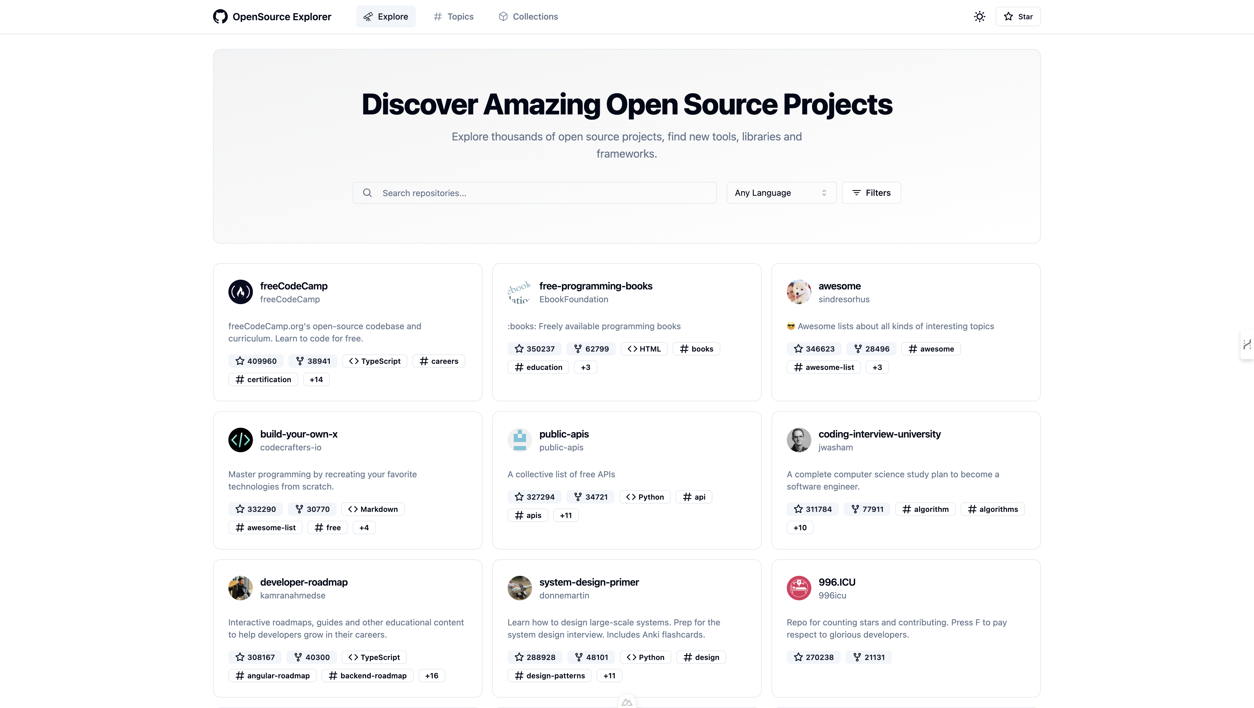
Task: Click the 996.ICU red avatar icon
Action: pos(799,588)
